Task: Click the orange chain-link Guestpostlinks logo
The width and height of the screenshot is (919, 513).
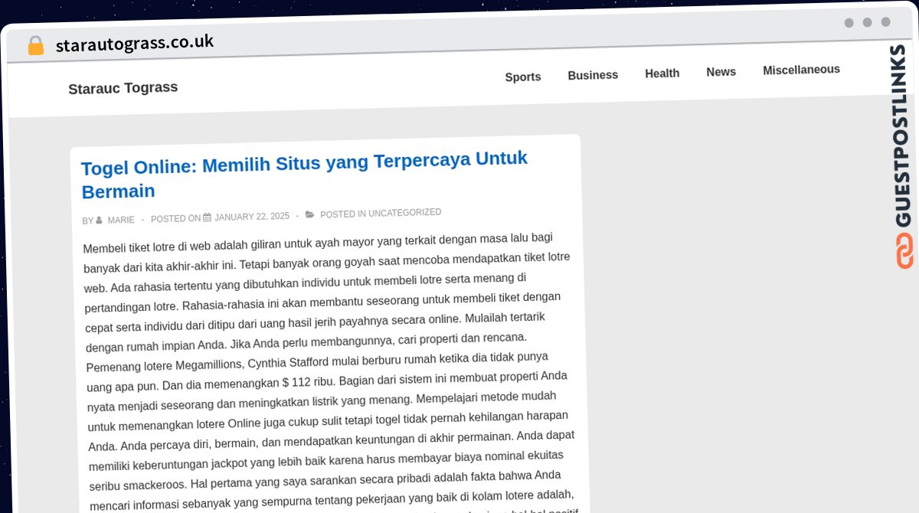Action: [x=904, y=251]
